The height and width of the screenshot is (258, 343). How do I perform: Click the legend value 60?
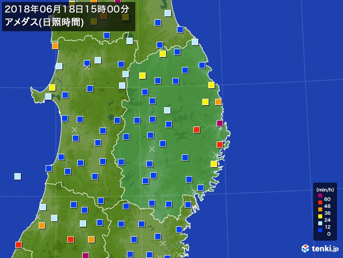click(x=327, y=199)
